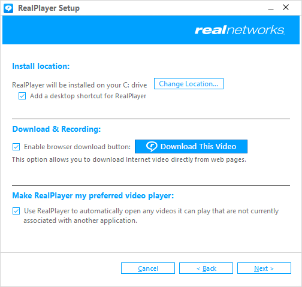The image size is (302, 287).
Task: Click the RealPlayer icon in the title bar
Action: (x=8, y=8)
